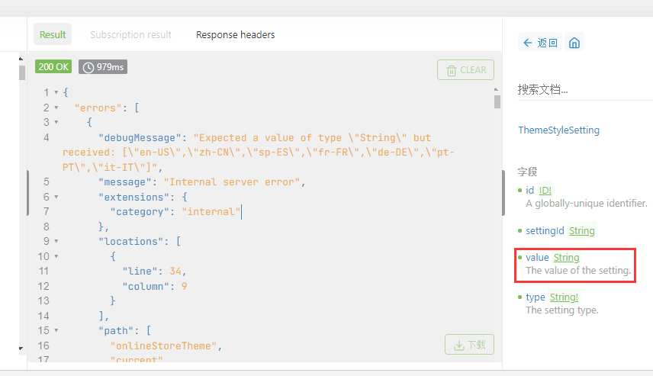This screenshot has height=376, width=653.
Task: Click the response time 979ms badge
Action: 103,67
